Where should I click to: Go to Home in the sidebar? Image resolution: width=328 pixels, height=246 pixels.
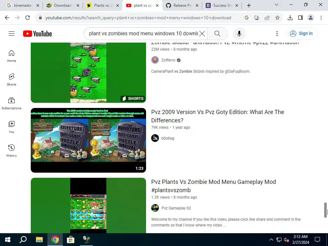click(x=12, y=56)
